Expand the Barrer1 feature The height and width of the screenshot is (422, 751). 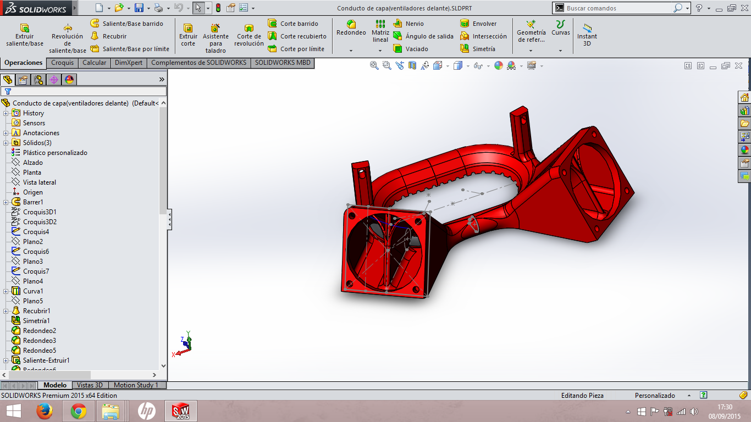coord(6,202)
